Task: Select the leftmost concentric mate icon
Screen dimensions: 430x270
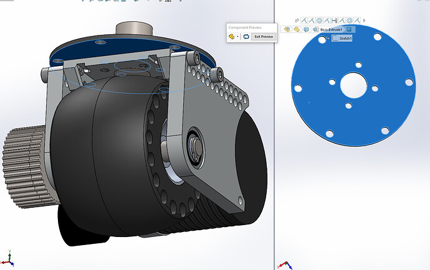Action: click(x=320, y=21)
